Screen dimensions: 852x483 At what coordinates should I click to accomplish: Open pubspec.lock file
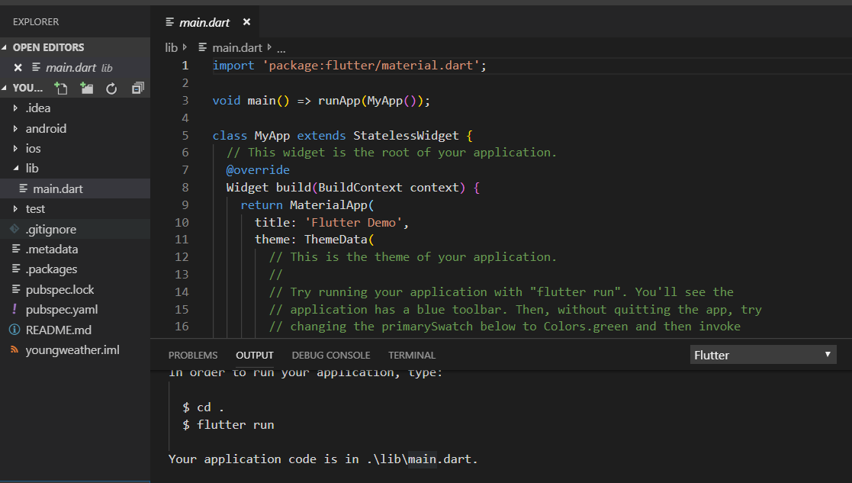click(75, 290)
